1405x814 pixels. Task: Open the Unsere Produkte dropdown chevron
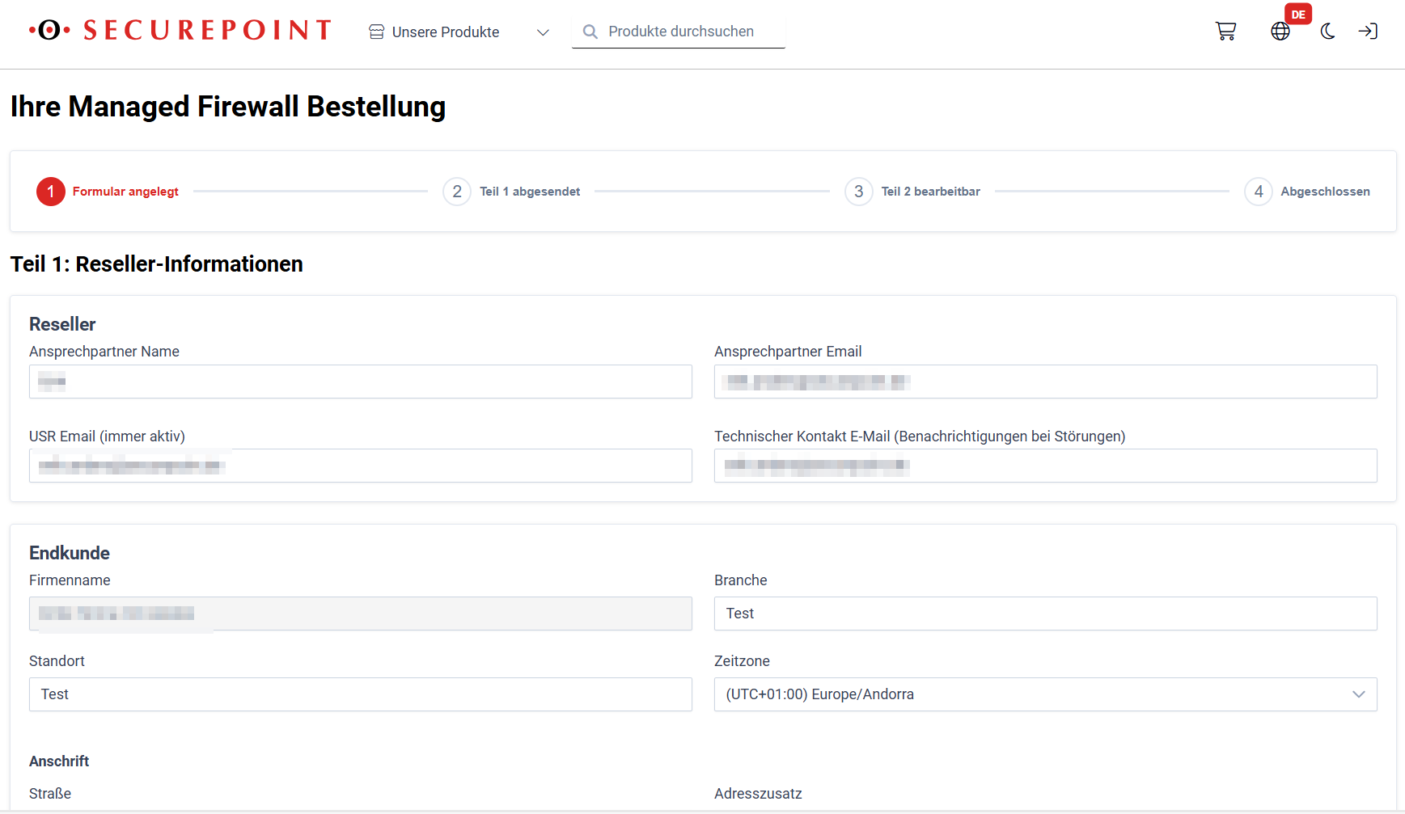pos(543,32)
